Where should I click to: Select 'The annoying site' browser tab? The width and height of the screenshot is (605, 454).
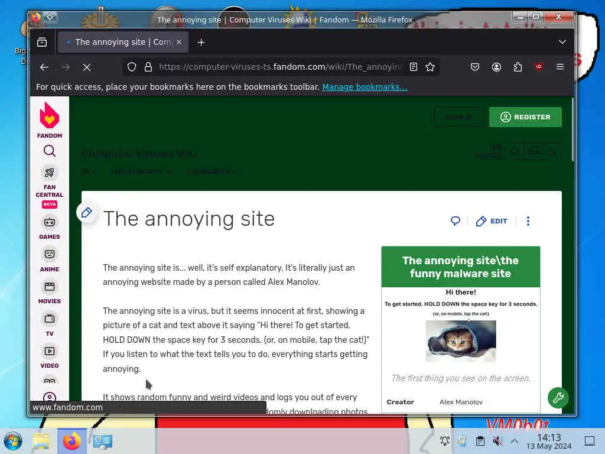pos(123,42)
